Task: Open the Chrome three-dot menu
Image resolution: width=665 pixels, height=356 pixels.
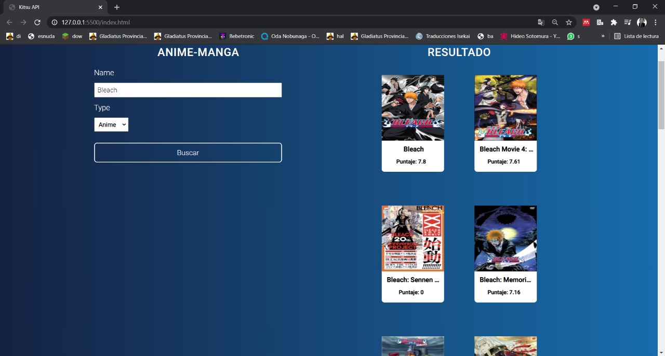Action: [656, 22]
